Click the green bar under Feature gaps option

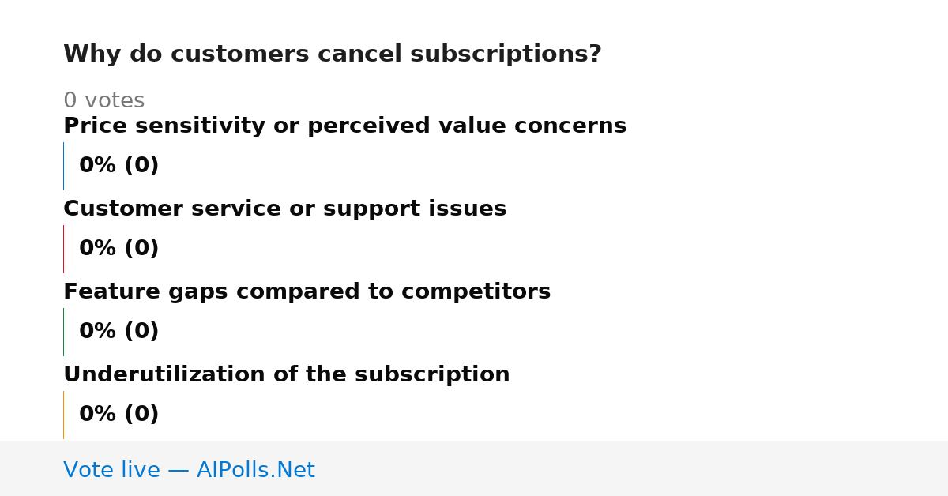pos(63,332)
